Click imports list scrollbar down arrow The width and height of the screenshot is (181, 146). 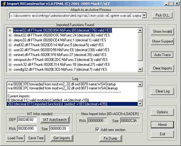click(140, 69)
